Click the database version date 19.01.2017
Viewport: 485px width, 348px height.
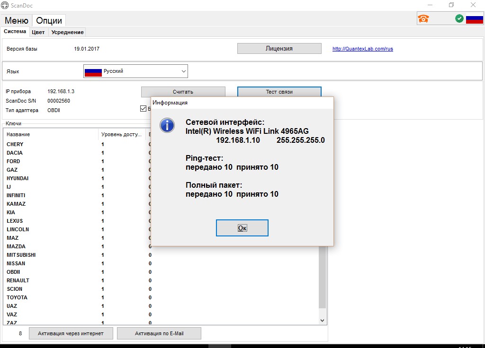point(87,49)
